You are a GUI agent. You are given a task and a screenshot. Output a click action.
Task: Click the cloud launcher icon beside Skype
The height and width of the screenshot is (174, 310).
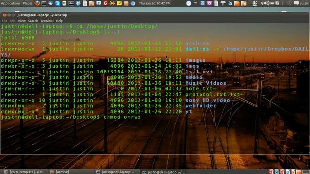point(50,3)
